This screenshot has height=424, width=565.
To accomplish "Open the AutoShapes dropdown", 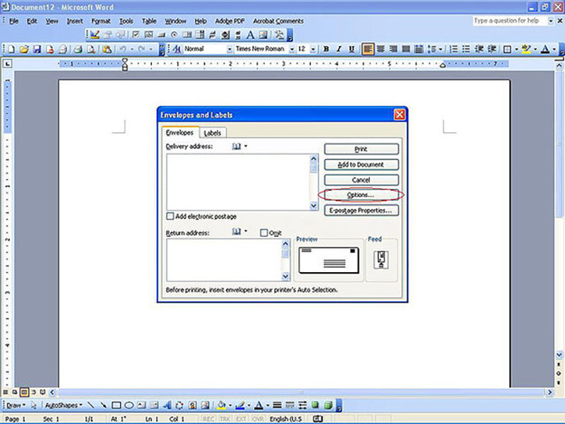I will tap(64, 405).
